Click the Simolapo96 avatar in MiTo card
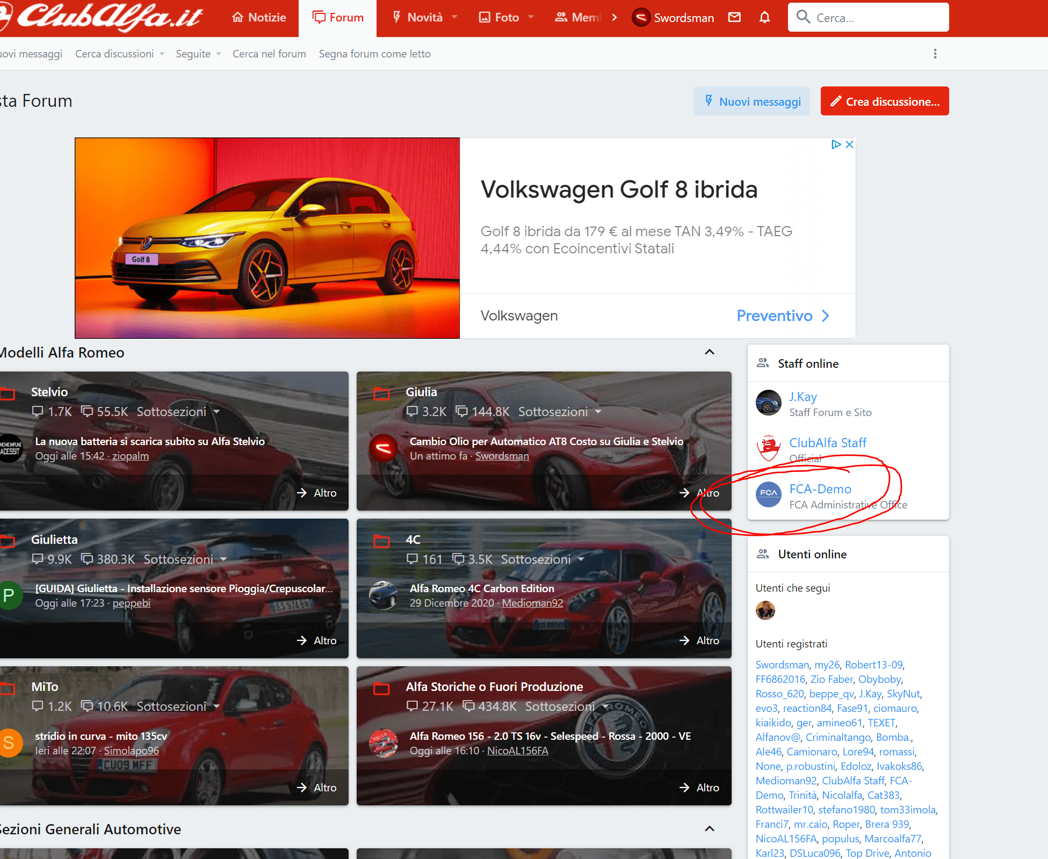1048x859 pixels. pos(9,743)
